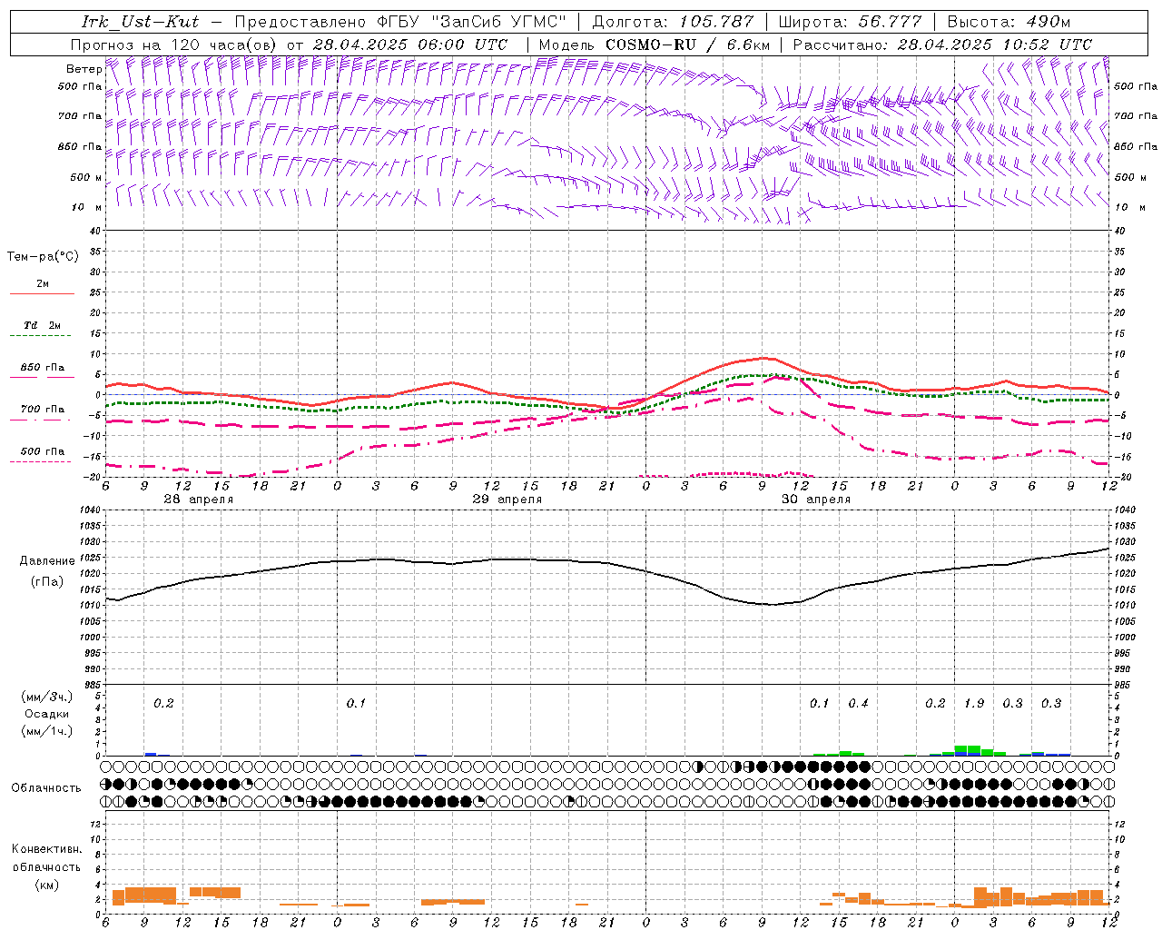The image size is (1162, 930).
Task: Select the text Предоставлено ФГБУ "ЗапСиб УГМС"
Action: click(x=399, y=22)
